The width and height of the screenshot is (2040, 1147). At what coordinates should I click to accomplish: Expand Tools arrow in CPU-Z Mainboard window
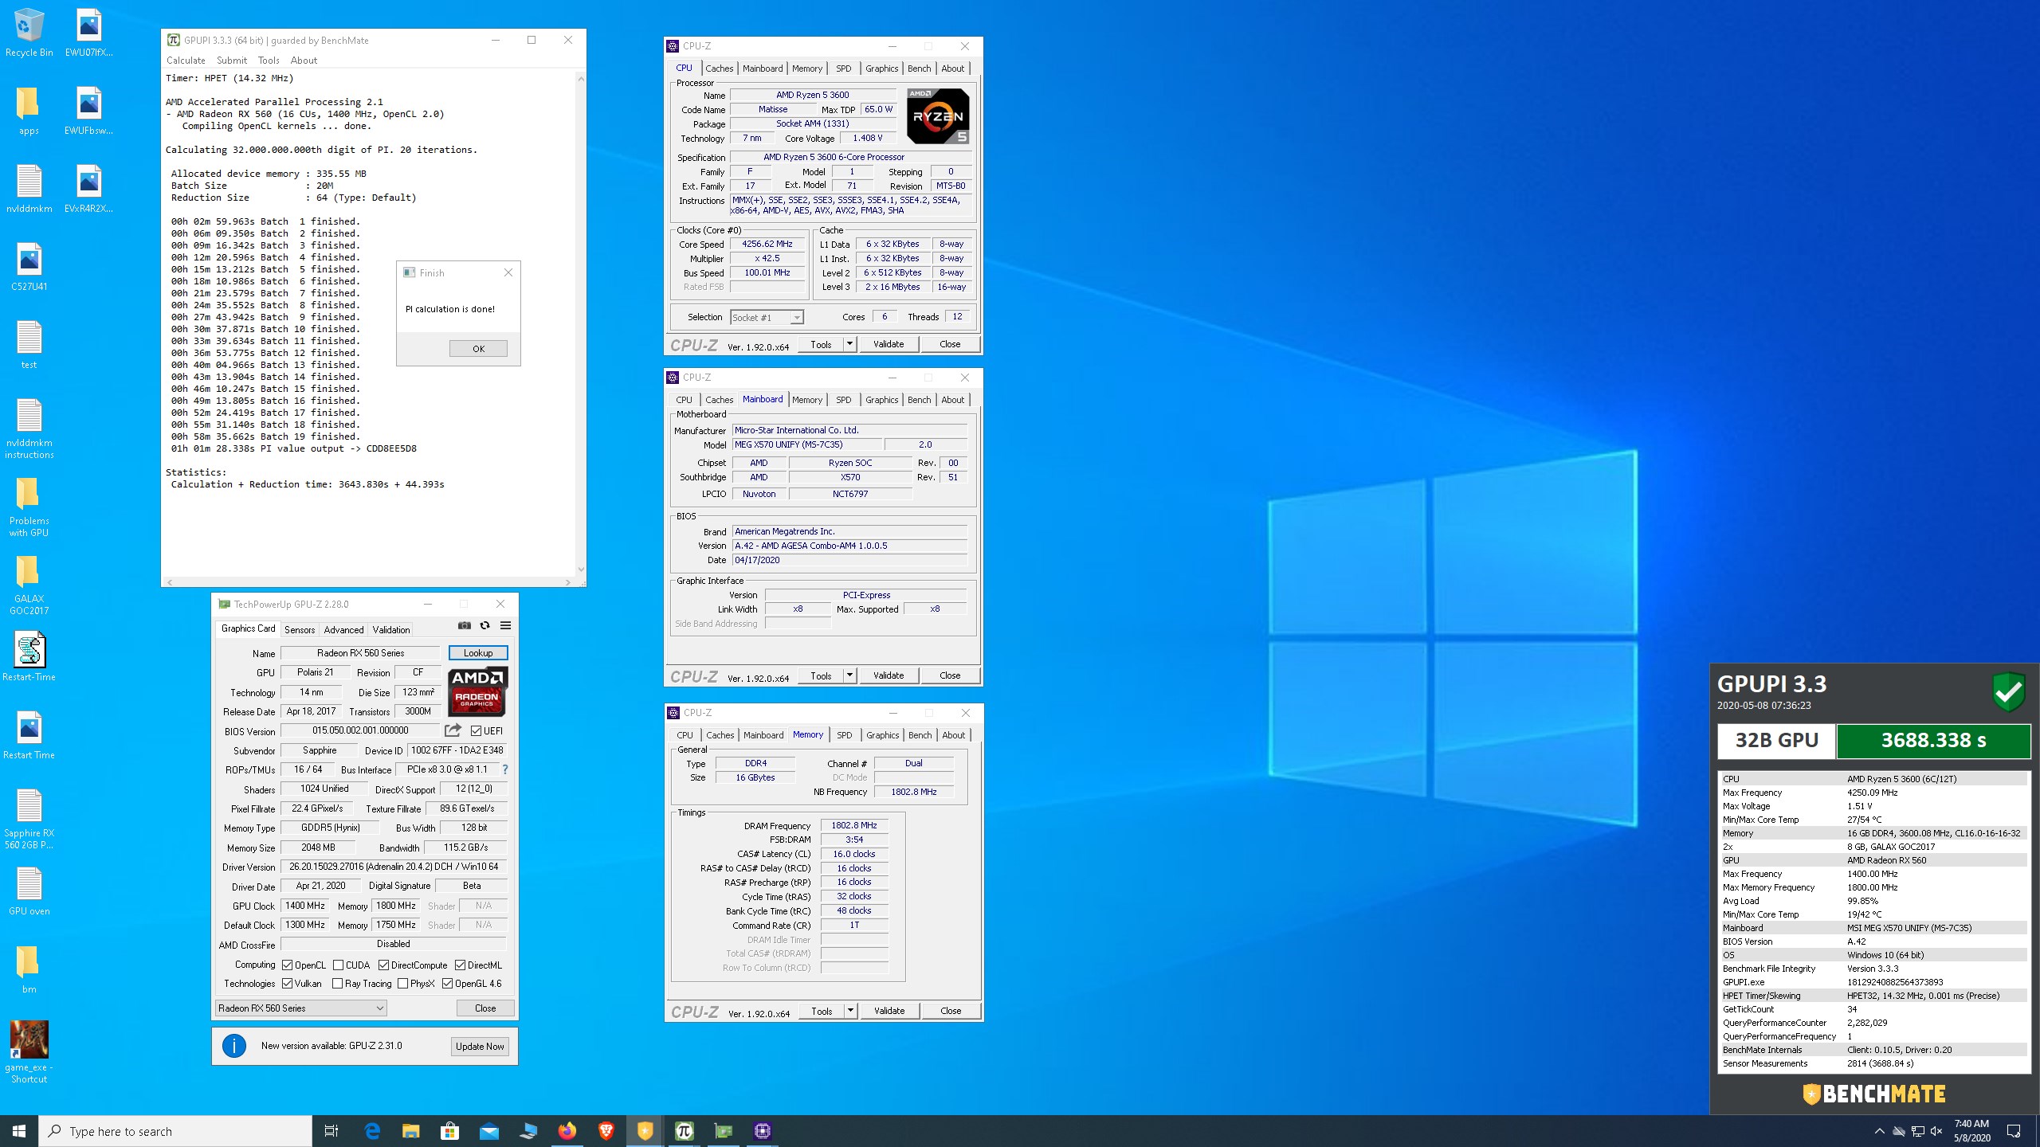click(x=849, y=675)
